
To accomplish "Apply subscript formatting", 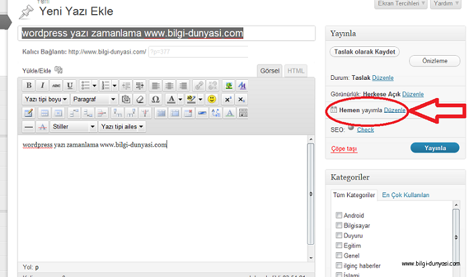I will (241, 99).
